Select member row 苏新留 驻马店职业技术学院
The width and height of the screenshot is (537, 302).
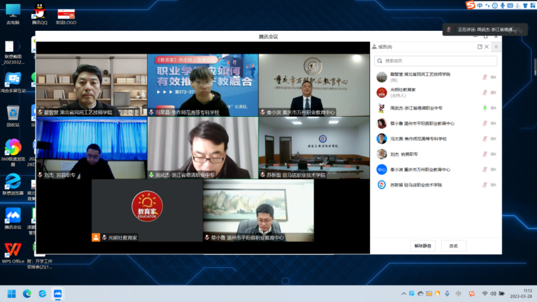point(436,185)
